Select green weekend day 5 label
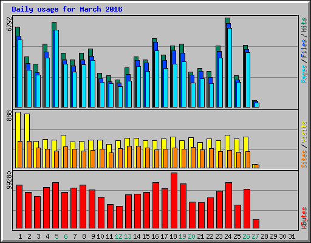This screenshot has width=311, height=243. [x=56, y=236]
